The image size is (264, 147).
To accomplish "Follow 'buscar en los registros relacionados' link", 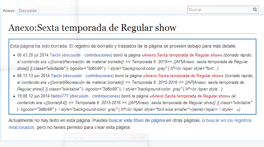I will click(x=229, y=120).
